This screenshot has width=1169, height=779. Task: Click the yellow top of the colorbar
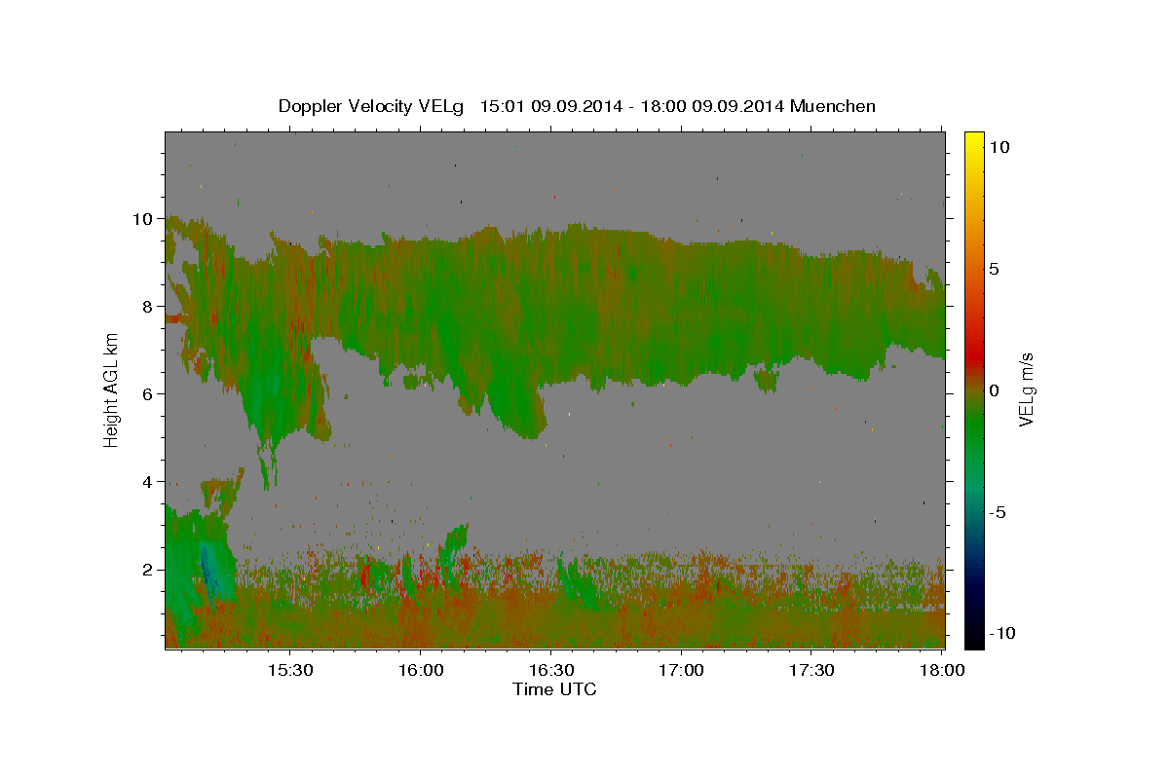973,138
